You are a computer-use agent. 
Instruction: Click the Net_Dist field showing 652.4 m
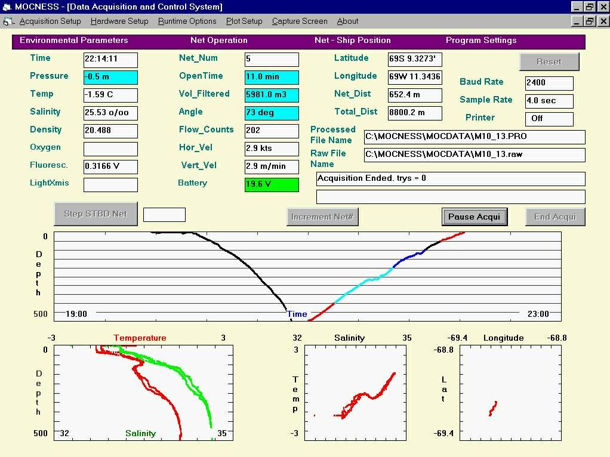415,95
